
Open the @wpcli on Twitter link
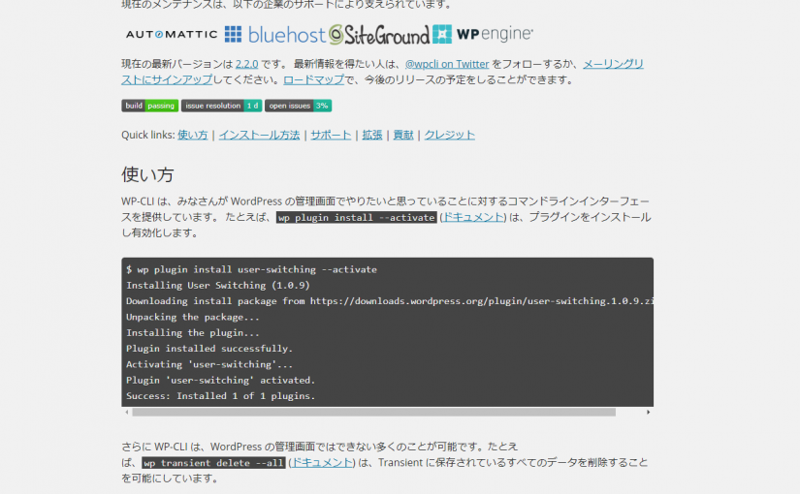[447, 64]
